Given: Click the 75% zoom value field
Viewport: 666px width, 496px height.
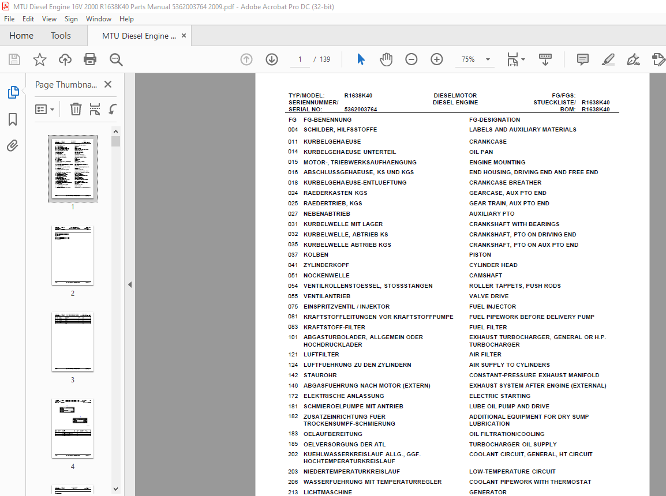Looking at the screenshot, I should 468,59.
